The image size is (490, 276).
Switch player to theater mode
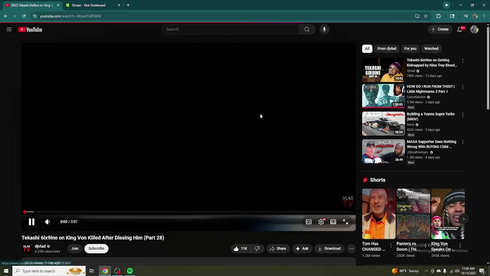pyautogui.click(x=333, y=222)
